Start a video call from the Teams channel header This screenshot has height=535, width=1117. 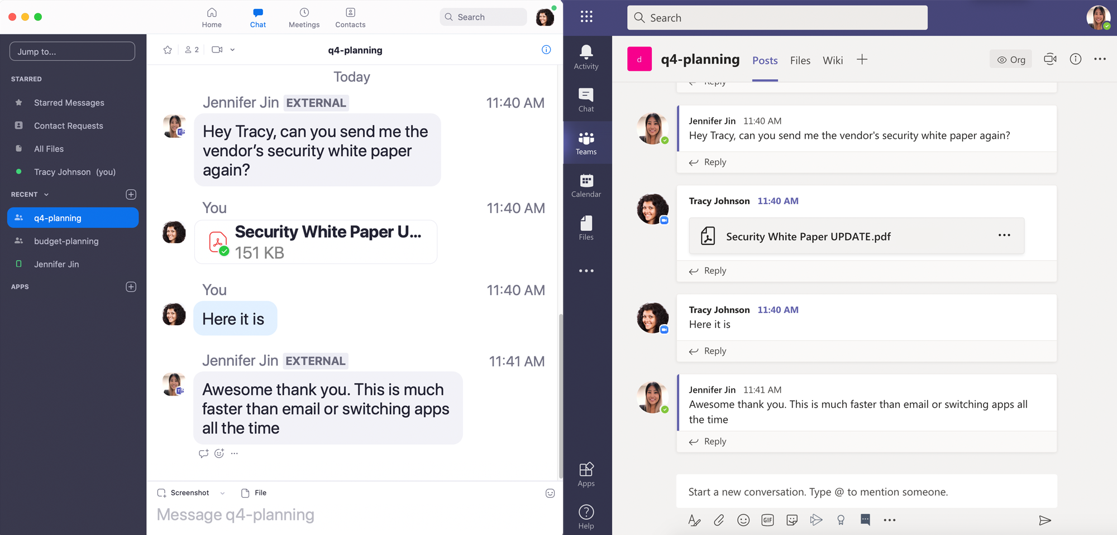[1049, 59]
